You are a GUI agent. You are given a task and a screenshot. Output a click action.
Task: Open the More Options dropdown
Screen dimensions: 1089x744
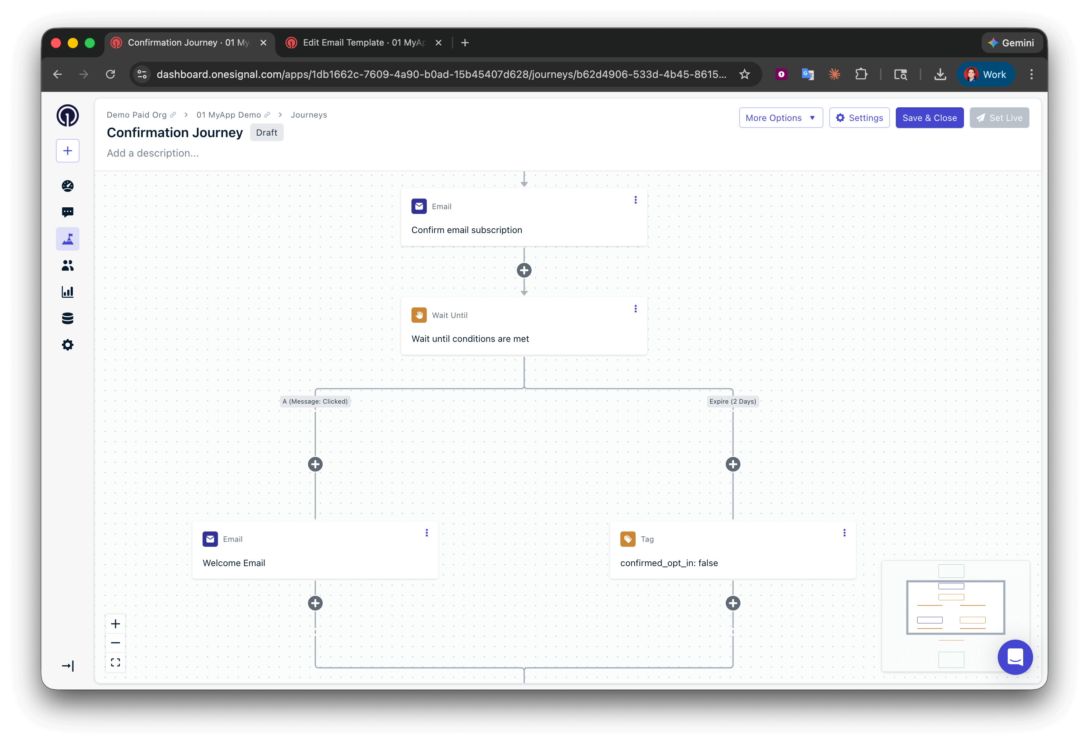point(780,118)
